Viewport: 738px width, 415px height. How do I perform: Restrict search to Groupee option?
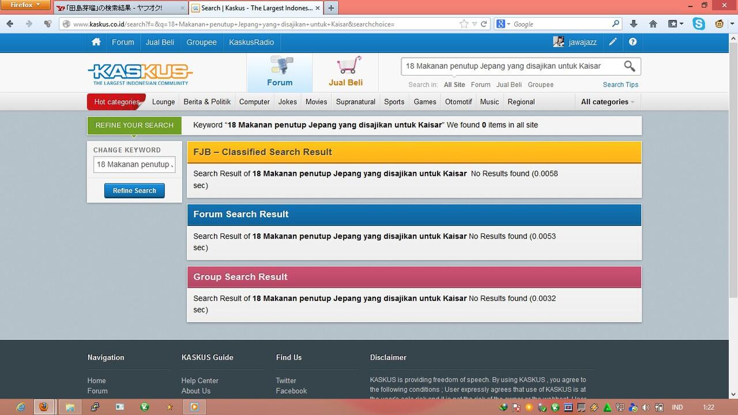pos(541,85)
